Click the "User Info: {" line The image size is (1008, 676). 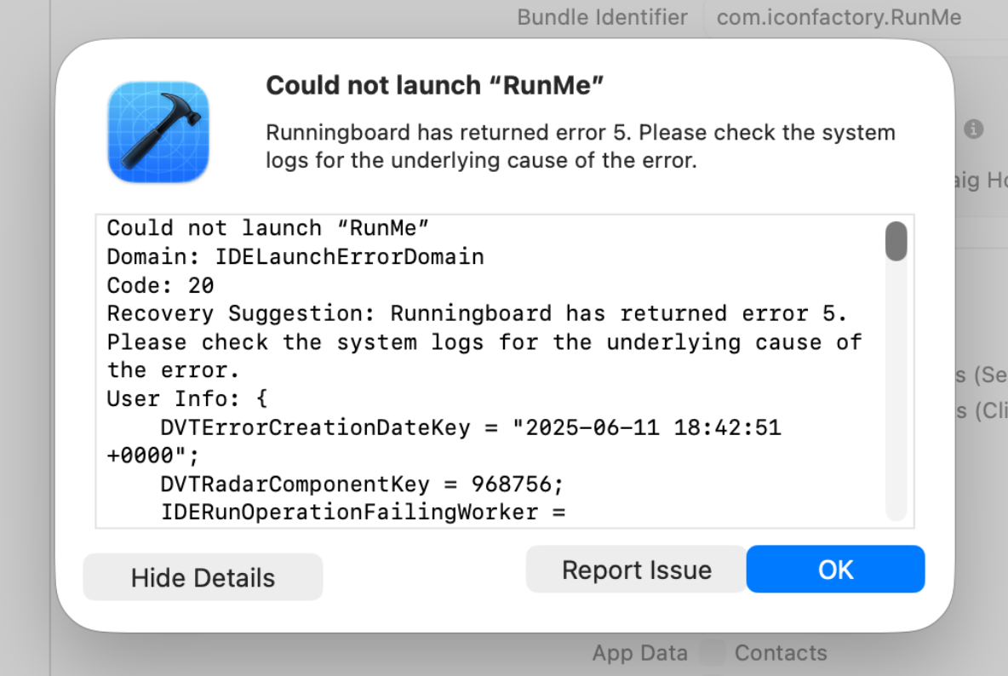coord(187,399)
